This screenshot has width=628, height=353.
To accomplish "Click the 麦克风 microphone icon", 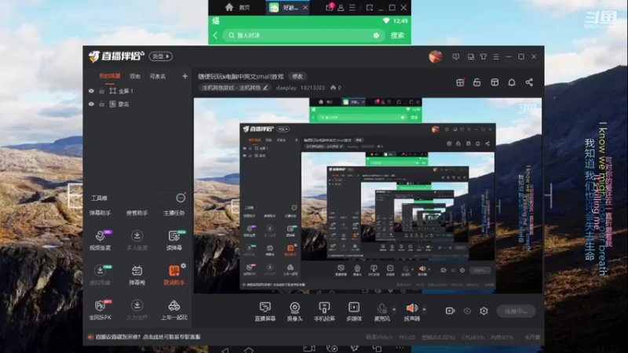I will click(x=382, y=308).
